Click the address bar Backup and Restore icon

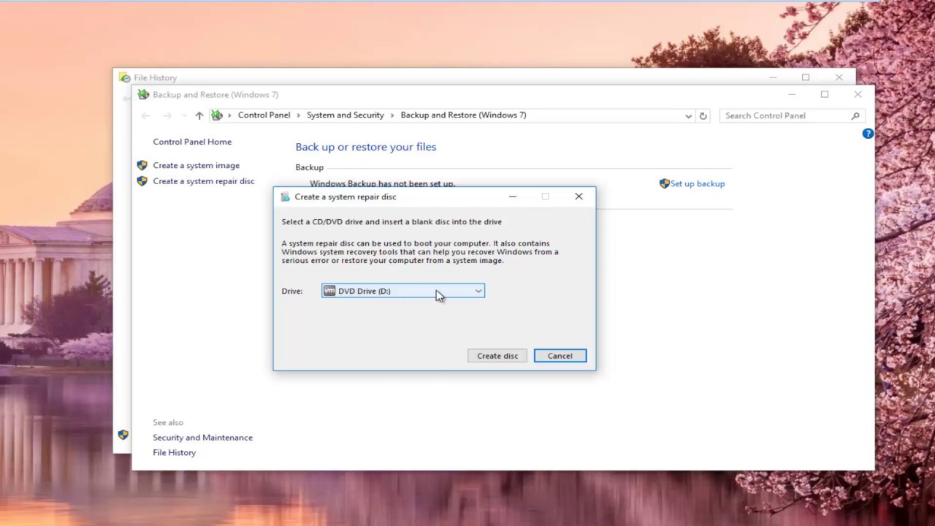point(217,115)
